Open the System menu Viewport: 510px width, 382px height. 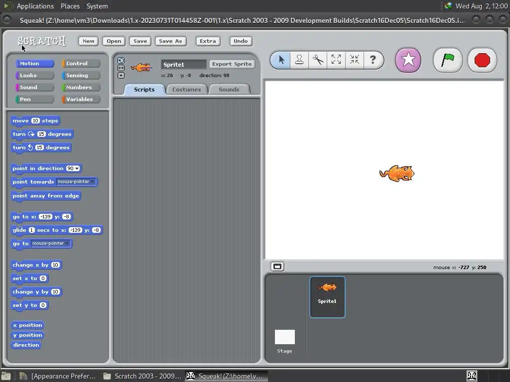tap(97, 6)
